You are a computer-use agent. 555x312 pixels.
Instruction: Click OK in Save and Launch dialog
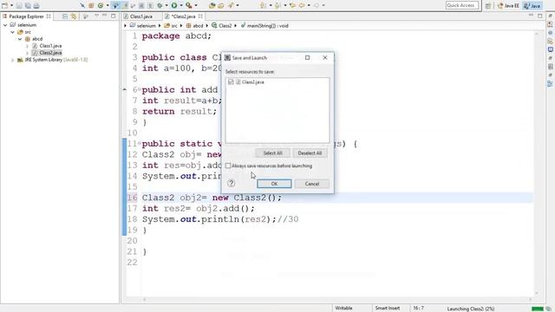[x=274, y=184]
